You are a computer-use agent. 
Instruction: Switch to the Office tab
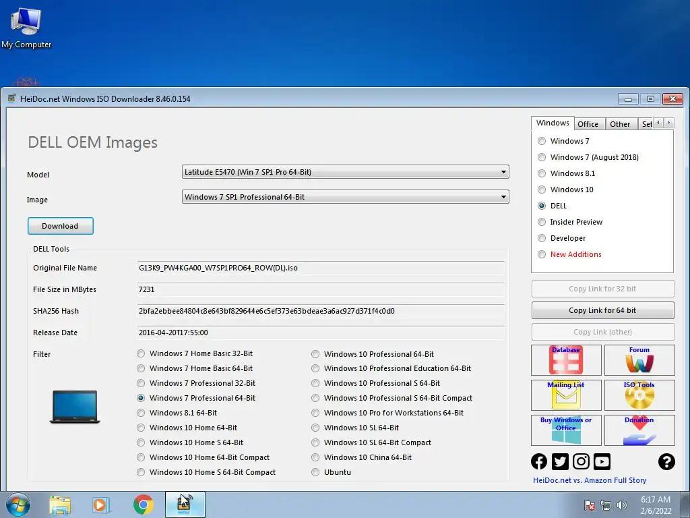(588, 124)
